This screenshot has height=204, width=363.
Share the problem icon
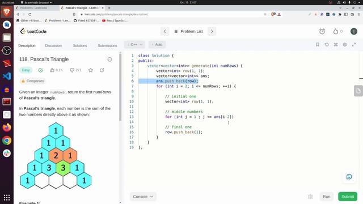click(102, 70)
